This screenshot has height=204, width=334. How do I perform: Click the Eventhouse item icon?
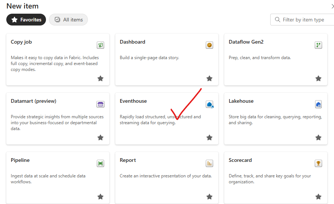point(209,104)
